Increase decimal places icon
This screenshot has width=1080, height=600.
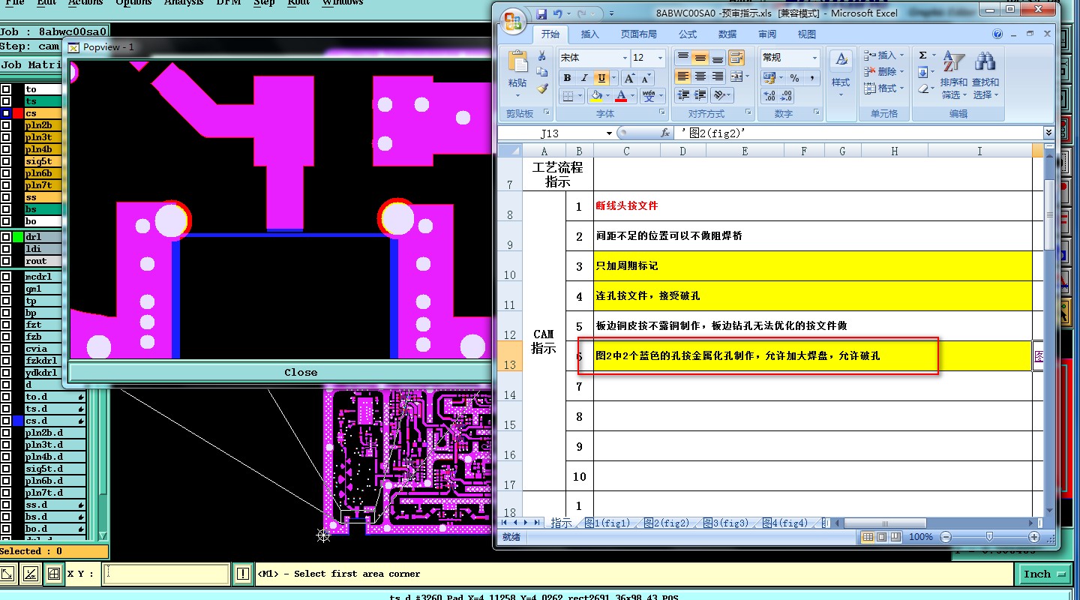[769, 96]
